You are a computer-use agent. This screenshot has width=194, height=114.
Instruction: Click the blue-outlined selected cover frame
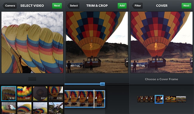(x=159, y=99)
